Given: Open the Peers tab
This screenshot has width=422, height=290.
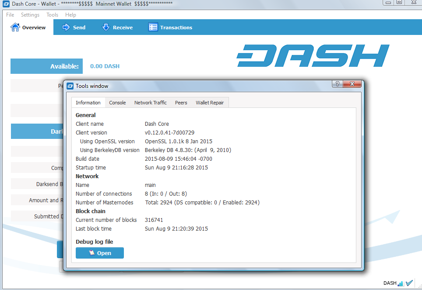Looking at the screenshot, I should click(181, 103).
